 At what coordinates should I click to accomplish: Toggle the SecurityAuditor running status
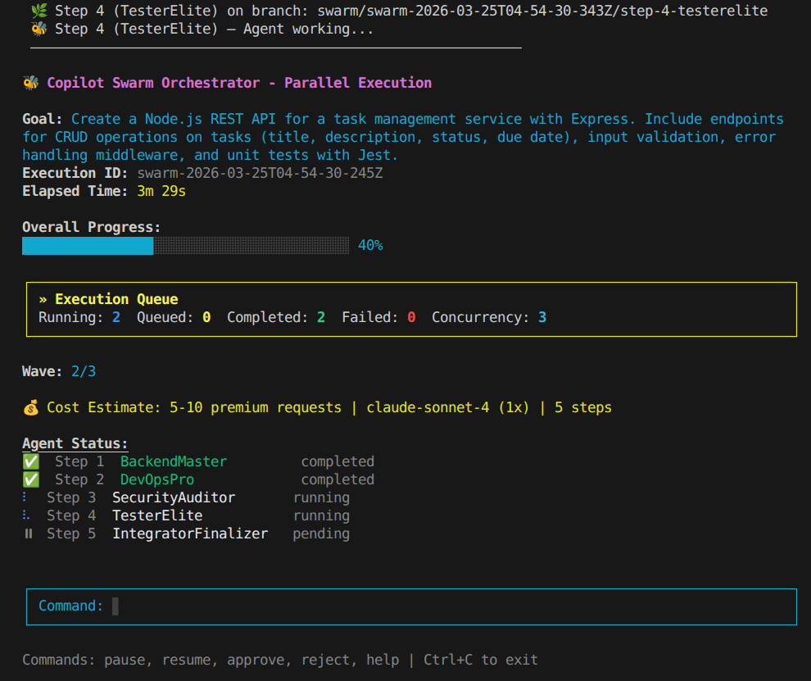coord(320,497)
